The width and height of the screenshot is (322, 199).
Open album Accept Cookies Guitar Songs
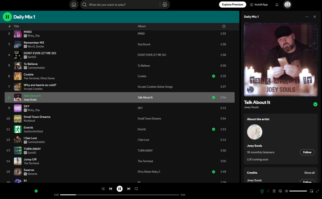155,87
